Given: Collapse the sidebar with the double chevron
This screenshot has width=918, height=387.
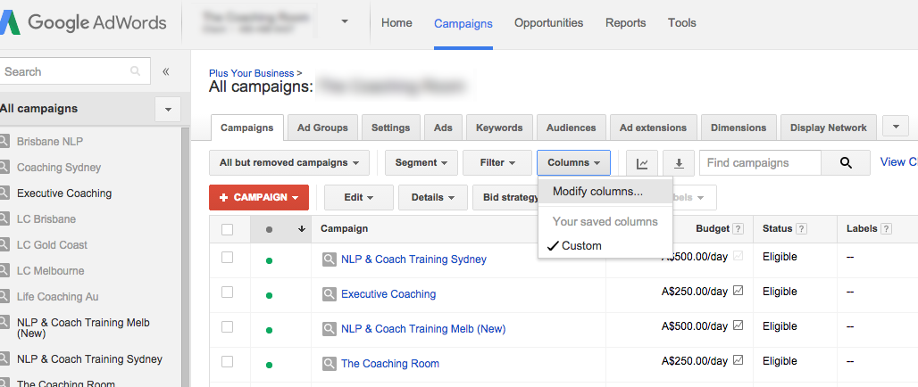Looking at the screenshot, I should [166, 71].
